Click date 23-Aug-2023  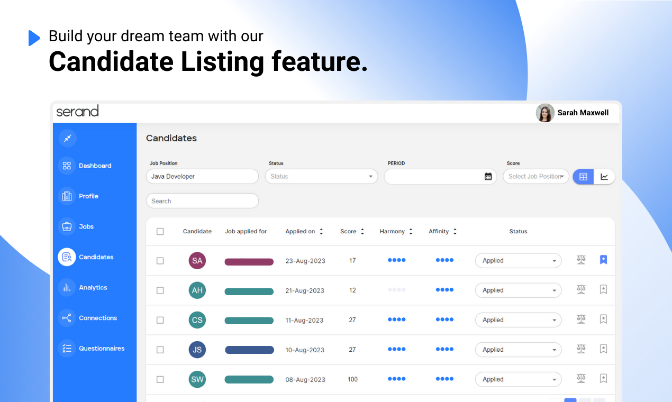(x=305, y=261)
